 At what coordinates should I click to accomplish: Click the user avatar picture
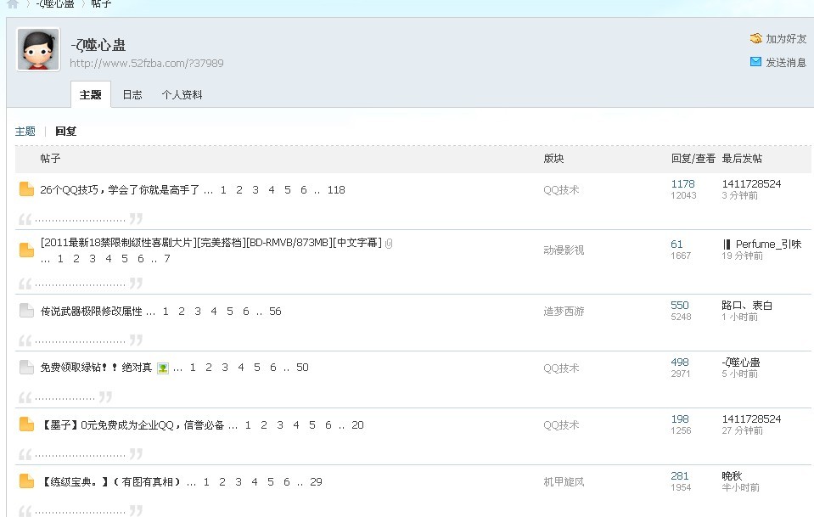click(38, 49)
